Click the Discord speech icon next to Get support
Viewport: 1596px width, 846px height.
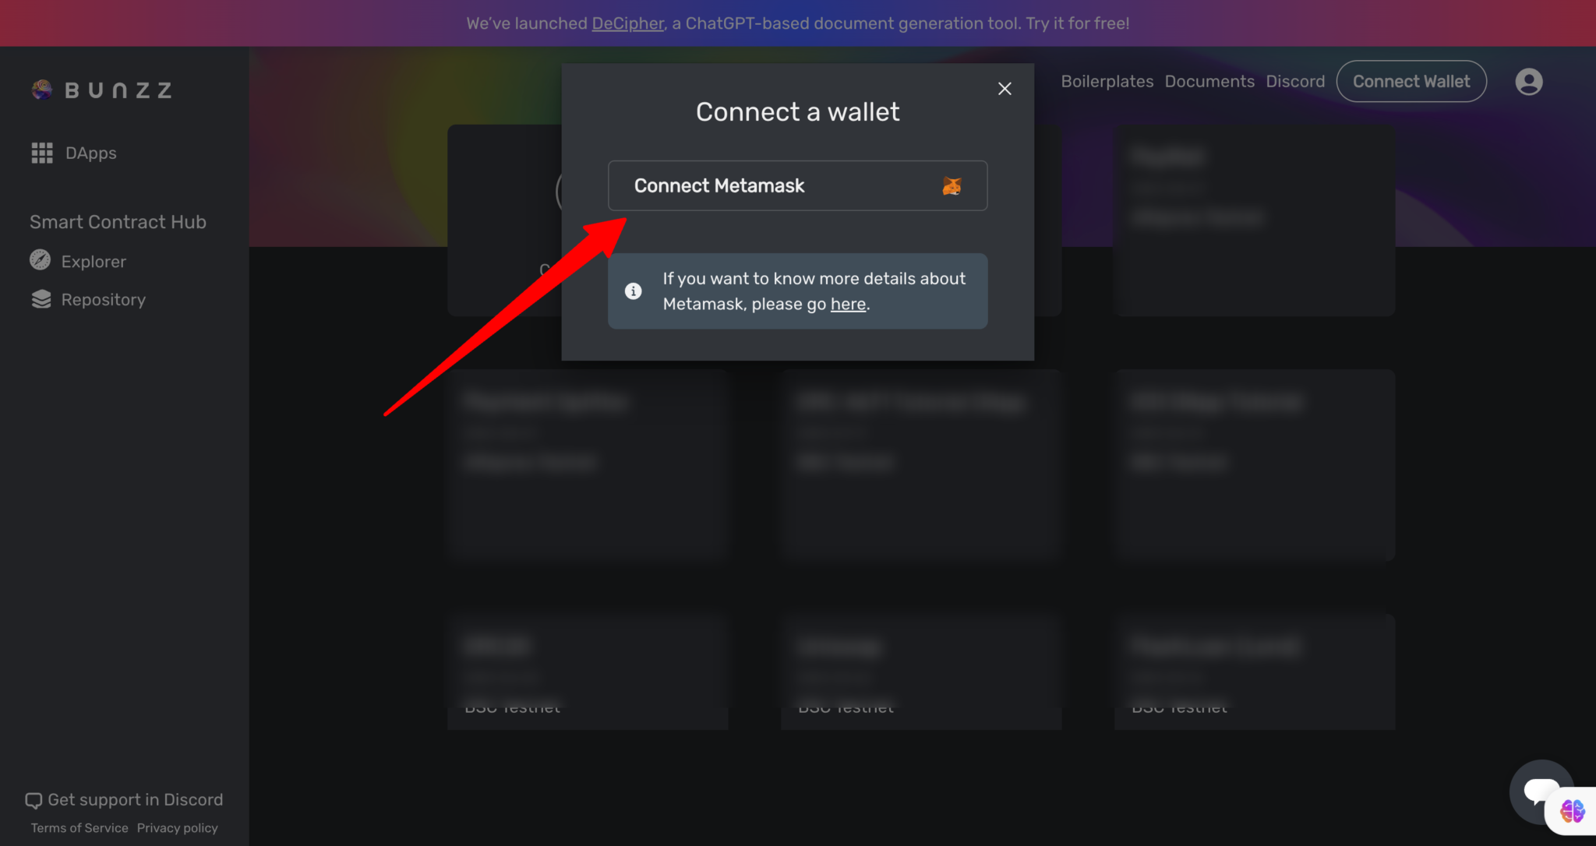[x=34, y=799]
